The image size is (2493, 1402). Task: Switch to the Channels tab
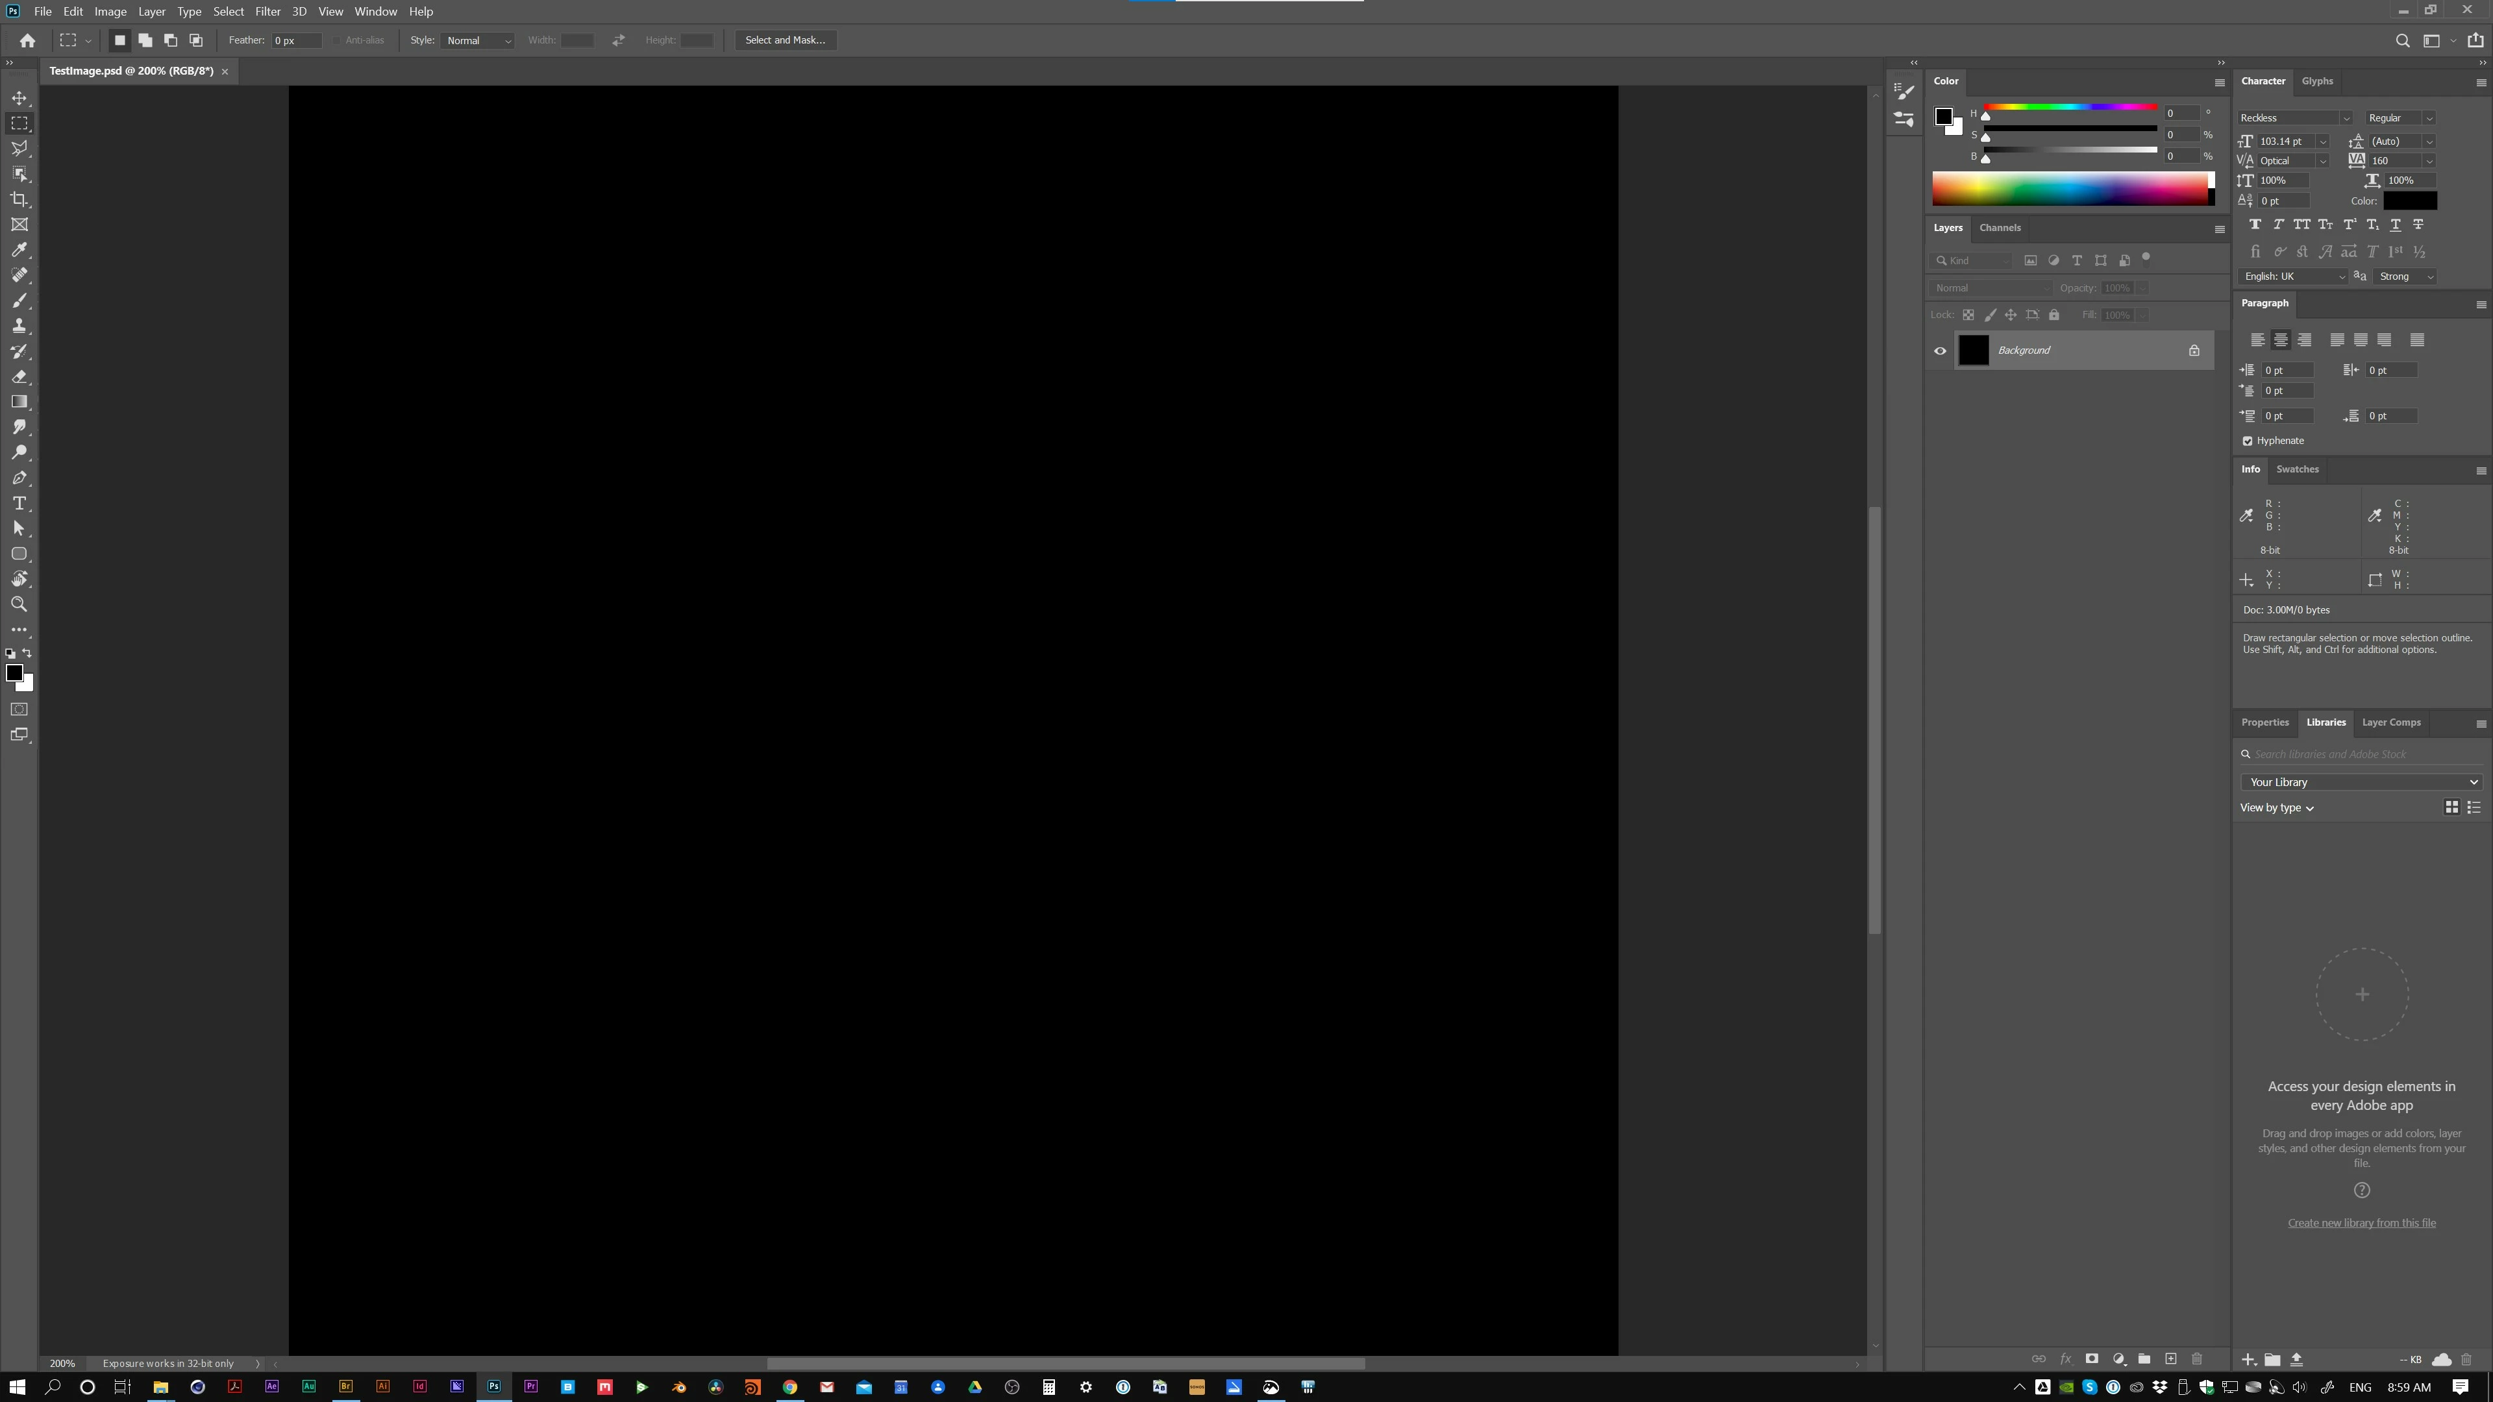(2000, 228)
